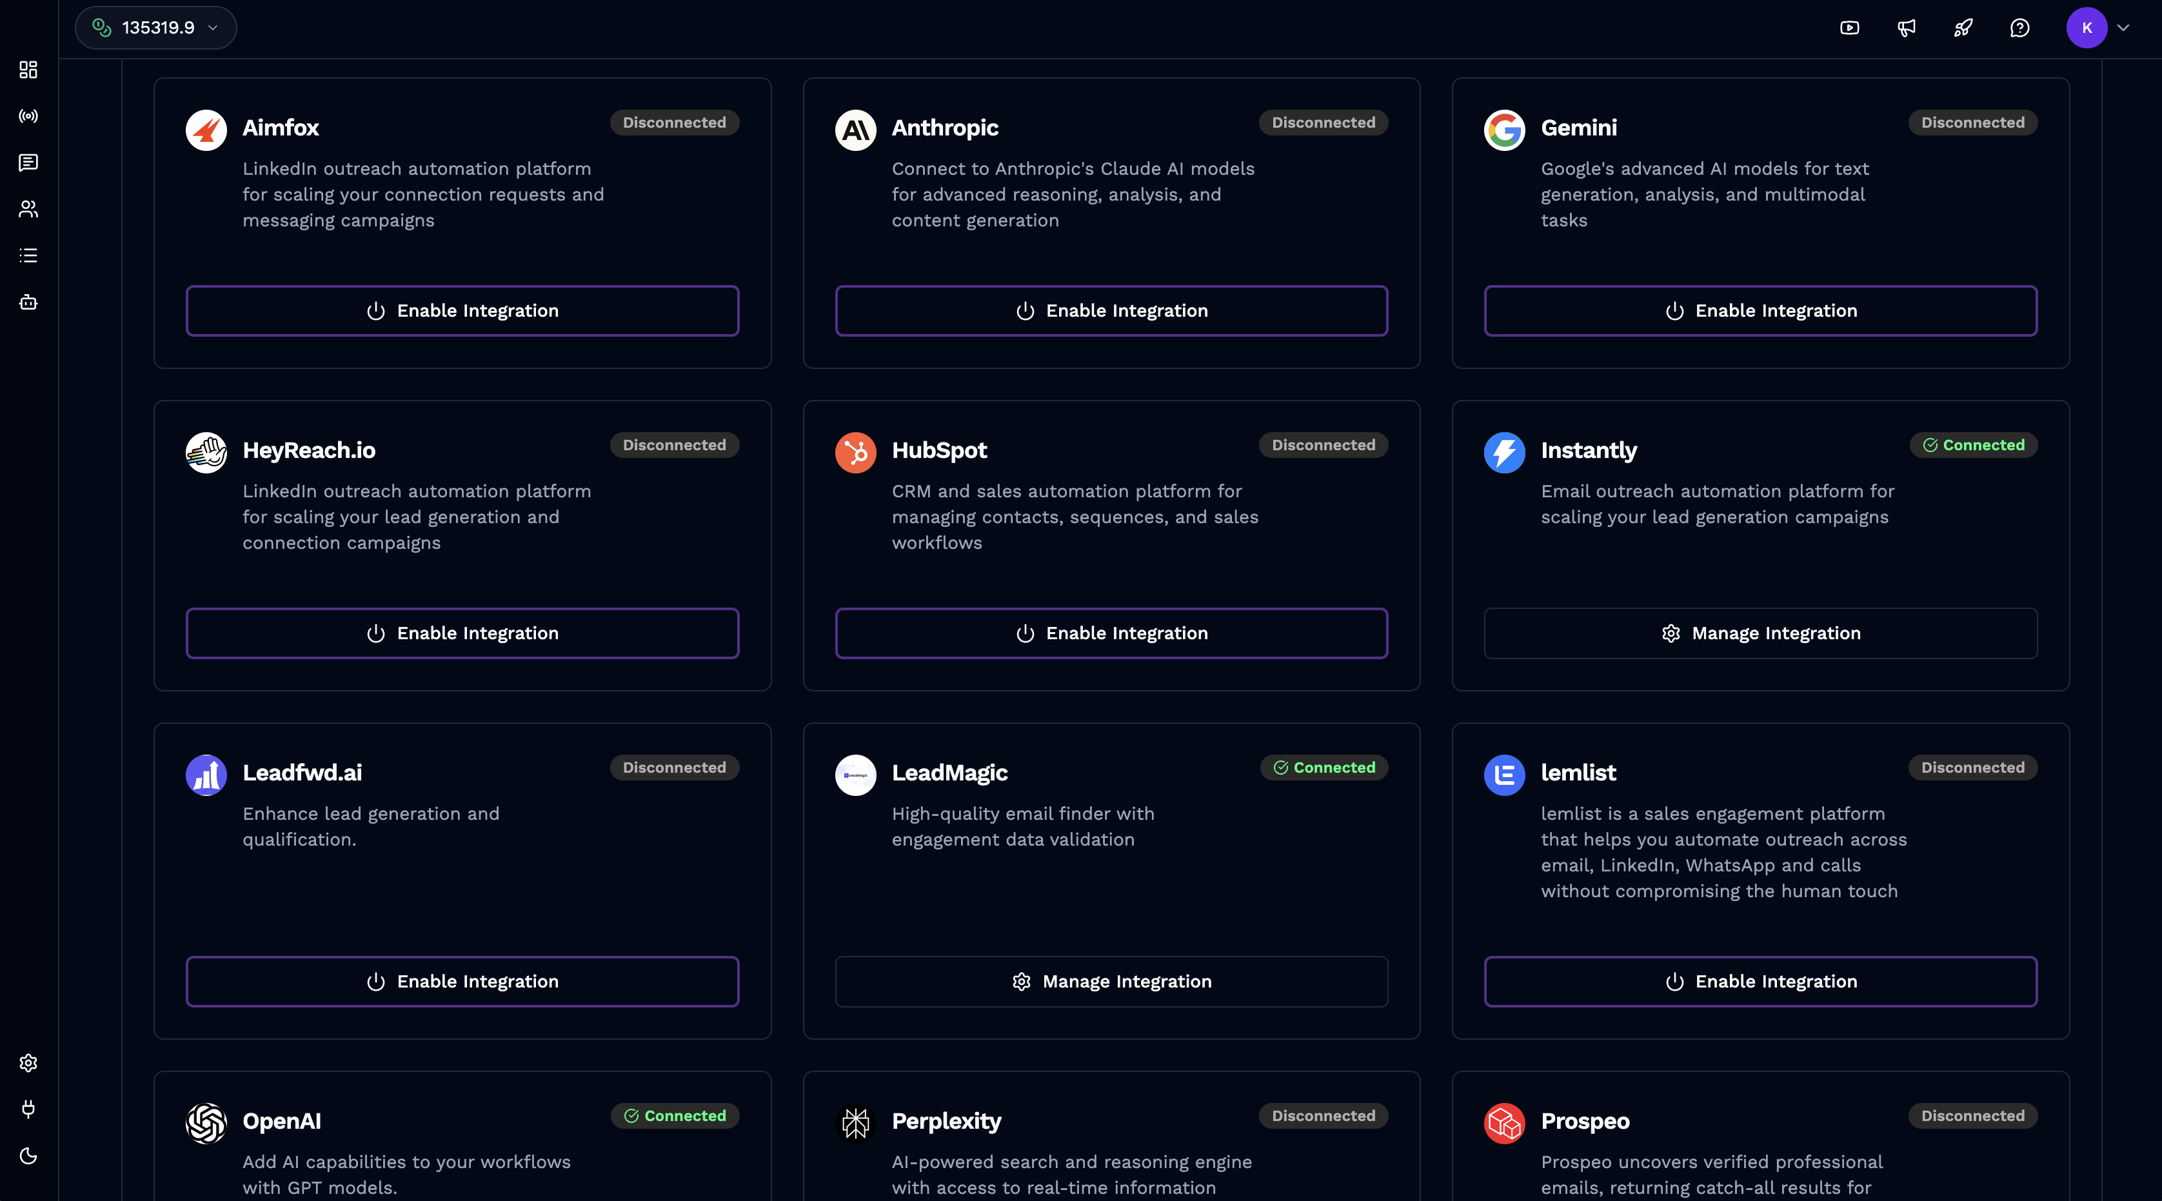Click the Connected badge on OpenAI card
This screenshot has height=1201, width=2162.
[x=675, y=1115]
